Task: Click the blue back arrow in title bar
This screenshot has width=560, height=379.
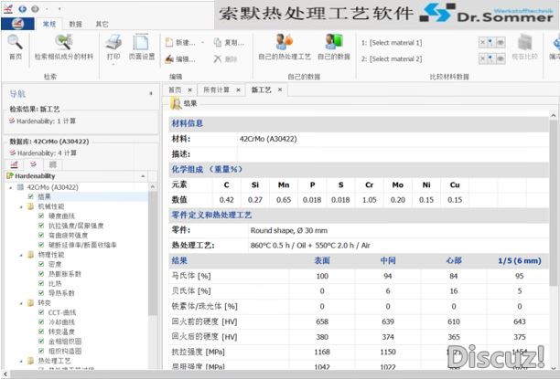Action: tap(23, 8)
